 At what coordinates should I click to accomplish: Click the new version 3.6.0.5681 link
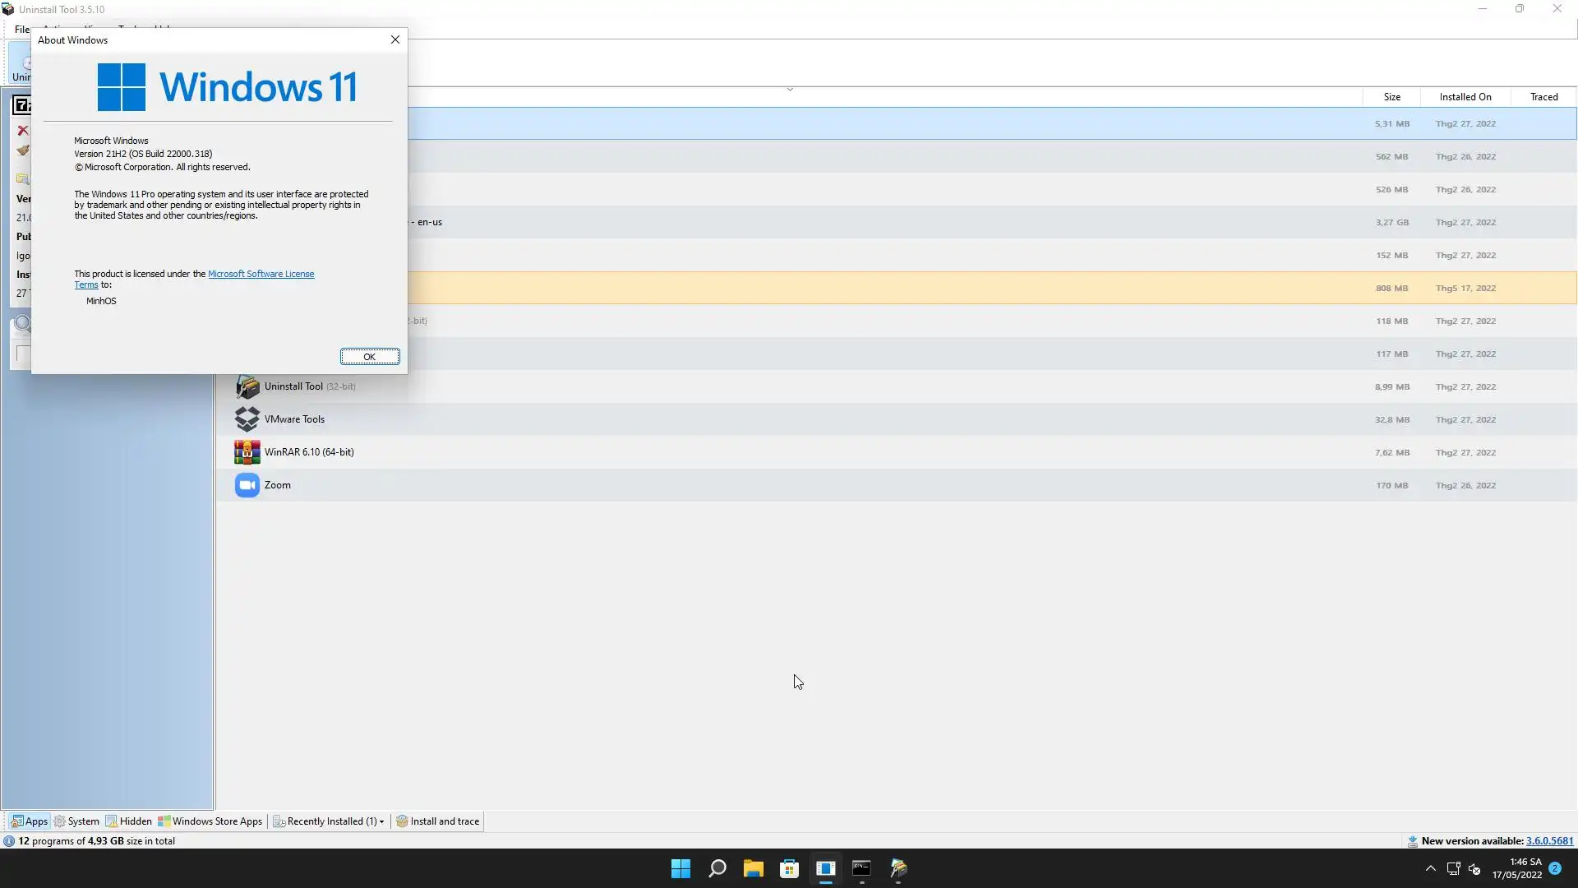tap(1549, 841)
